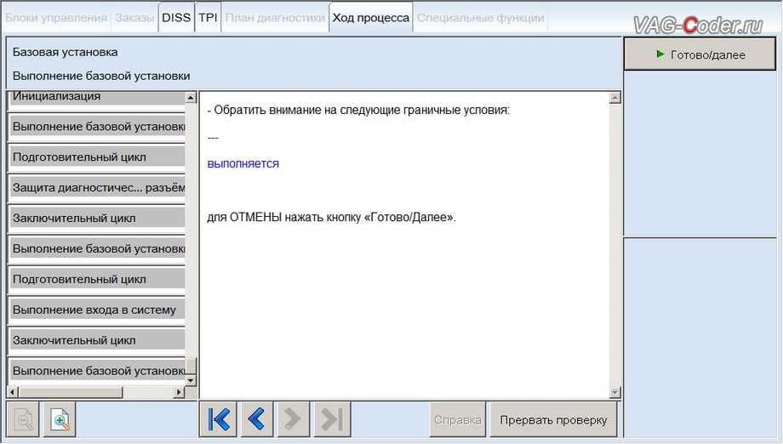783x444 pixels.
Task: Click the zoom in magnifier icon
Action: pyautogui.click(x=60, y=419)
